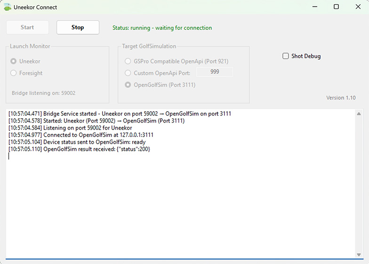Viewport: 369px width, 264px height.
Task: Enable the Shot Debug checkbox
Action: pyautogui.click(x=286, y=56)
